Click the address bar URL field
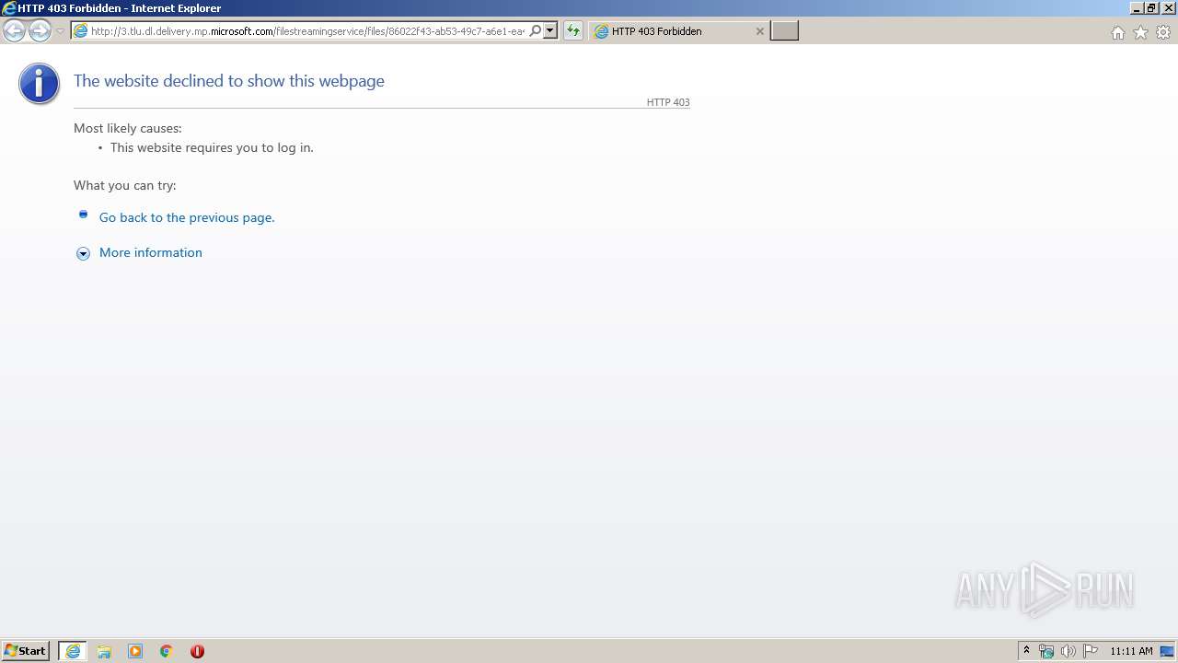The height and width of the screenshot is (663, 1178). pos(308,31)
